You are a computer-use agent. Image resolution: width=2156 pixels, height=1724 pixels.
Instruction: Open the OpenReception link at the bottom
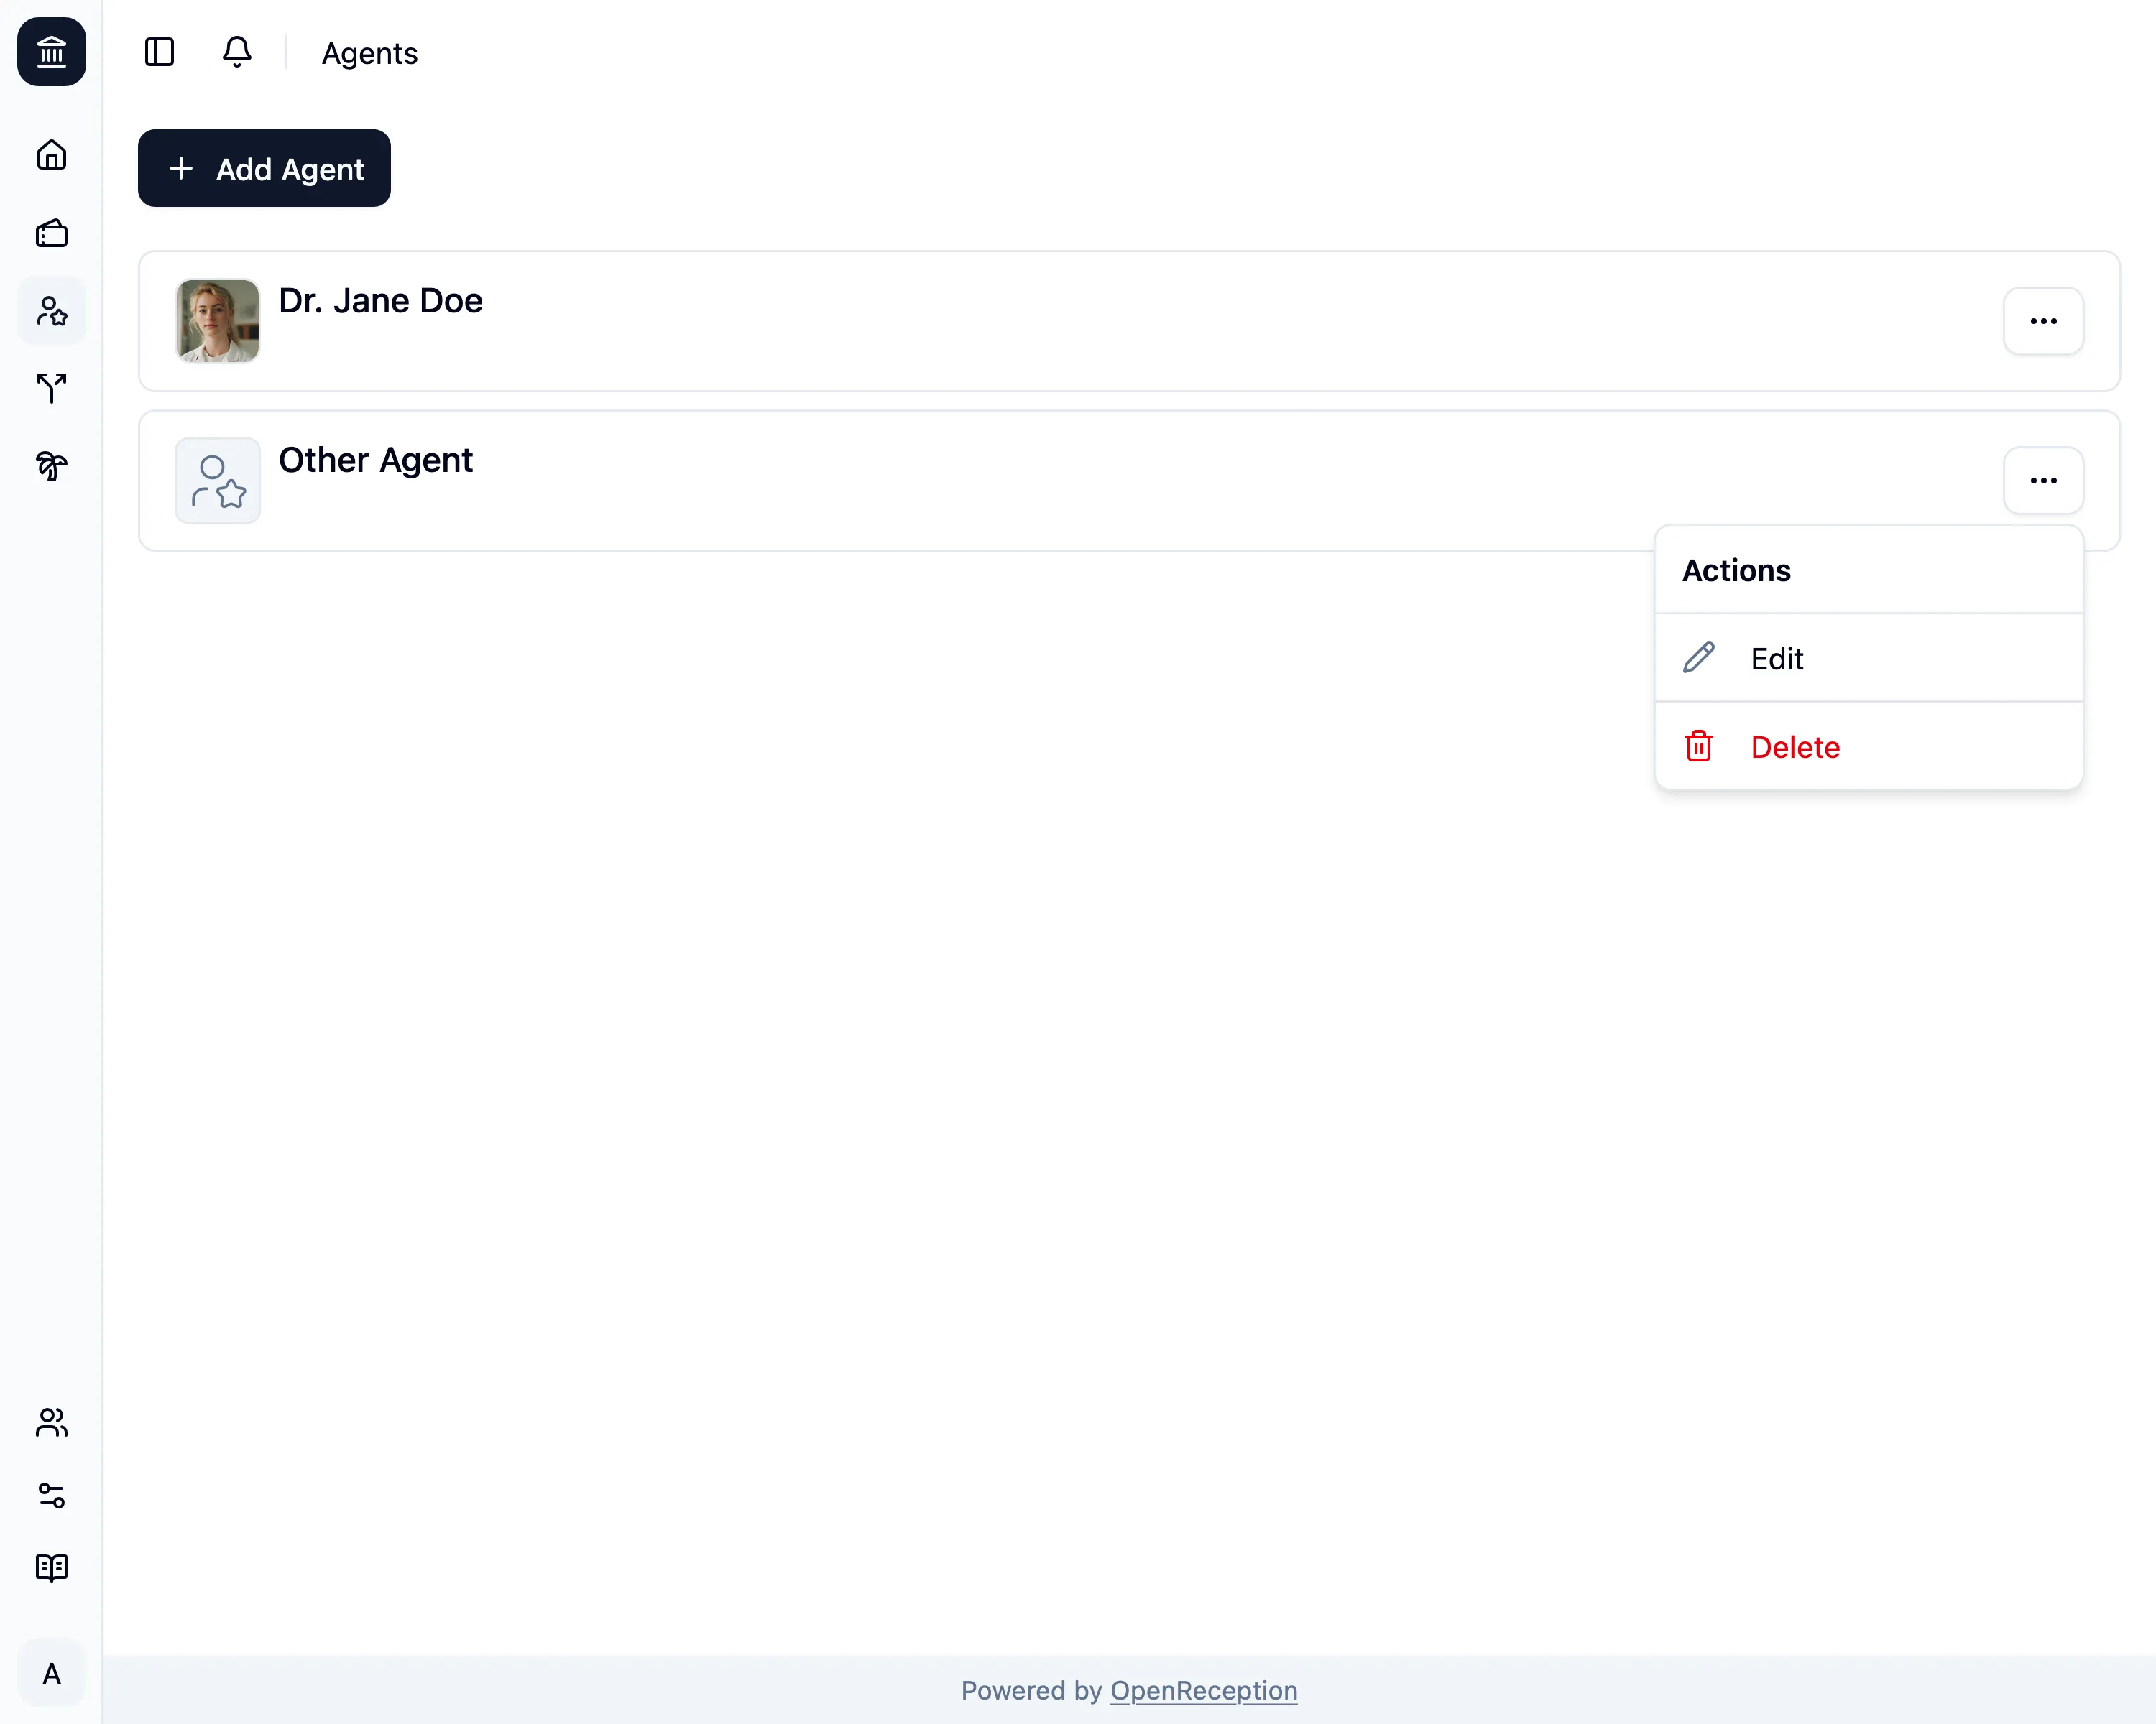point(1203,1690)
